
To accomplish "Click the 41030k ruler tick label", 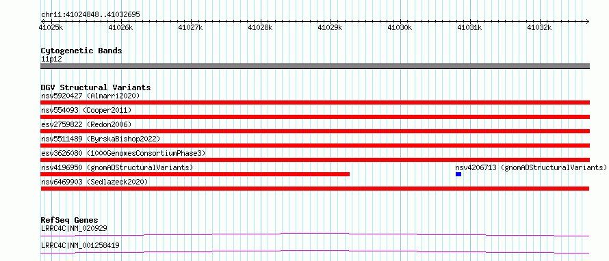I will click(400, 27).
